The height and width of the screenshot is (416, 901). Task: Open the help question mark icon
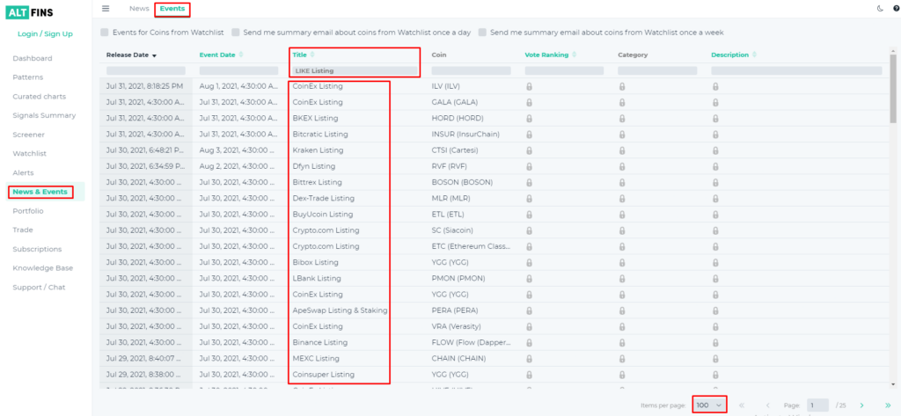[x=896, y=8]
